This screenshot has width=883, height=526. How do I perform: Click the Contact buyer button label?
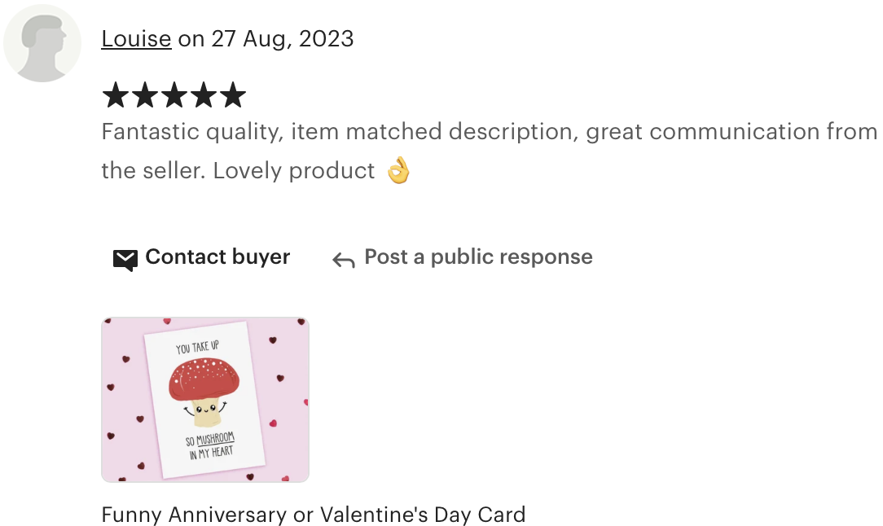coord(217,256)
